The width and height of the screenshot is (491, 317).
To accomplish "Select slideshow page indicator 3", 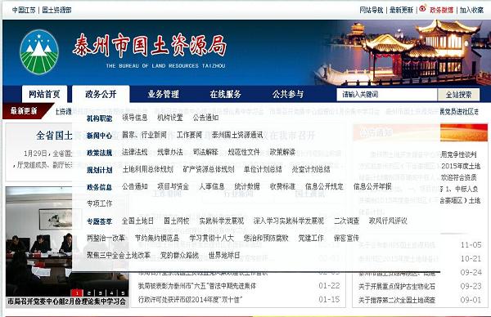I will coord(100,293).
